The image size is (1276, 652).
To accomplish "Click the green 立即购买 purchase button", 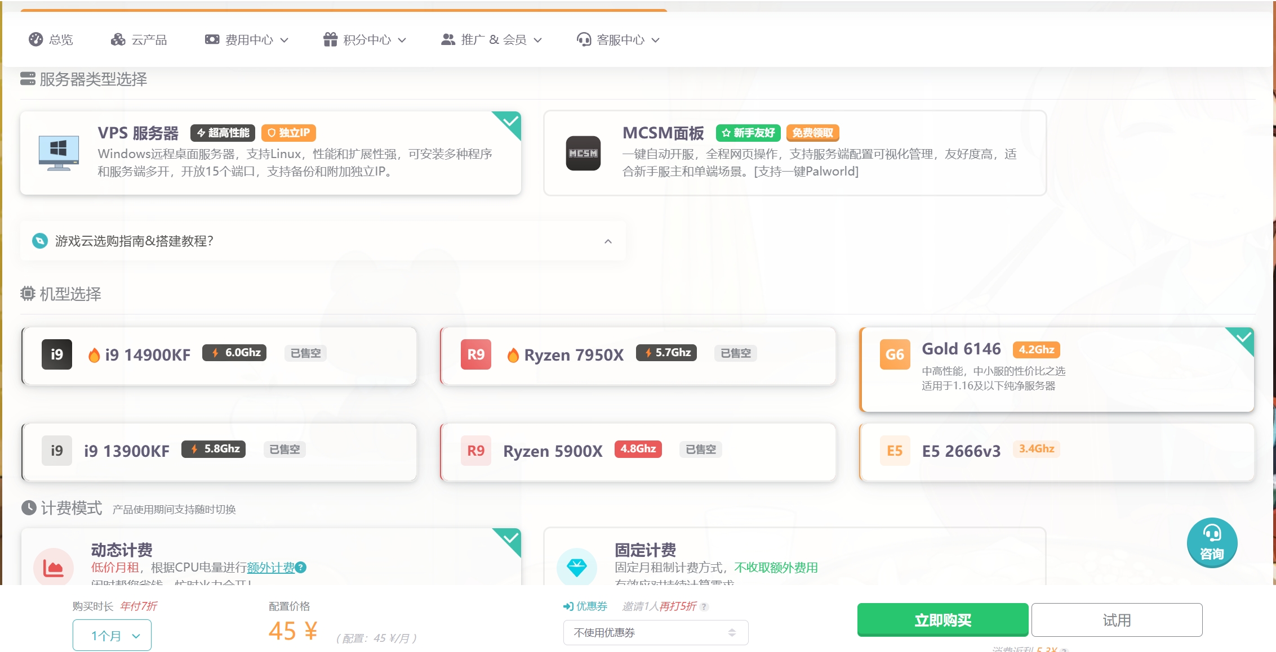I will 942,620.
